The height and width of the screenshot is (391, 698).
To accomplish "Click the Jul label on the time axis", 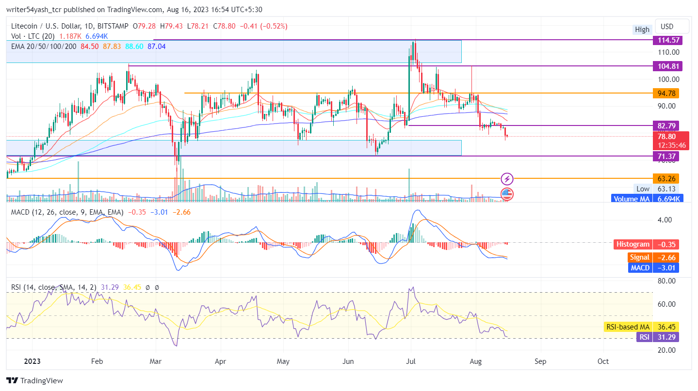I will (x=410, y=361).
